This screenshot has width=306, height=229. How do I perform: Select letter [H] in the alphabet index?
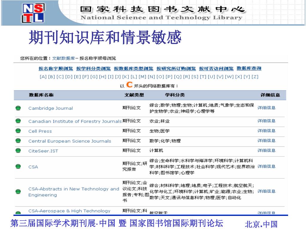click(103, 77)
